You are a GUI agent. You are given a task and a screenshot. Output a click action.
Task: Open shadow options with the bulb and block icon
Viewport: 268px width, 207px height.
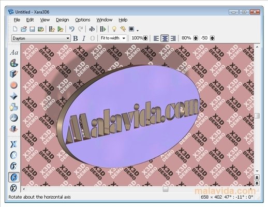tap(14, 107)
